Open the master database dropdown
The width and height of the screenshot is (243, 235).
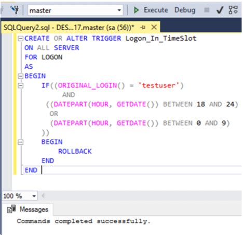(x=119, y=10)
